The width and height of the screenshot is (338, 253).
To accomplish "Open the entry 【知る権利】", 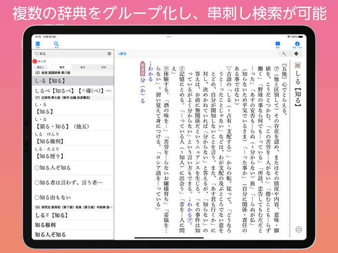I will (x=72, y=138).
